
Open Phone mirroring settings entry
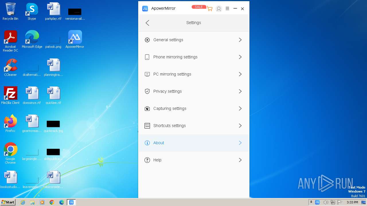pos(194,57)
